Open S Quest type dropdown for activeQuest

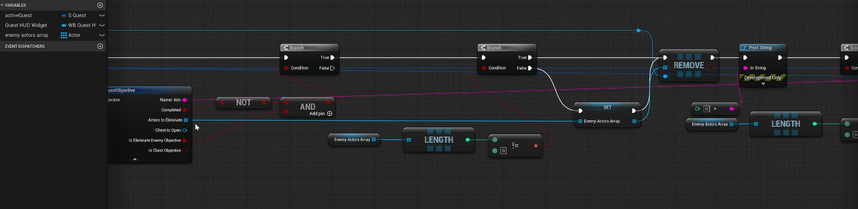(x=74, y=16)
